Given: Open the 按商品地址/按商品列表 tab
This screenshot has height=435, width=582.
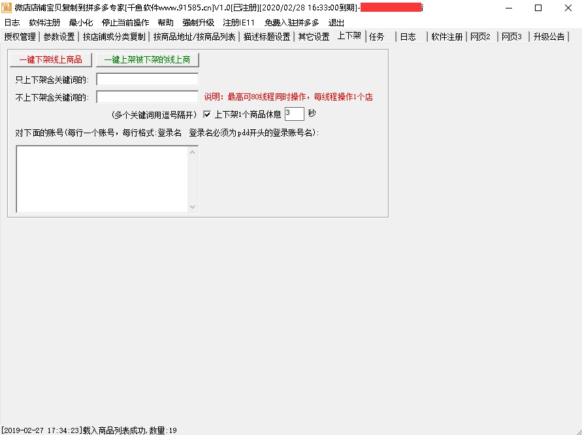Looking at the screenshot, I should pyautogui.click(x=195, y=37).
